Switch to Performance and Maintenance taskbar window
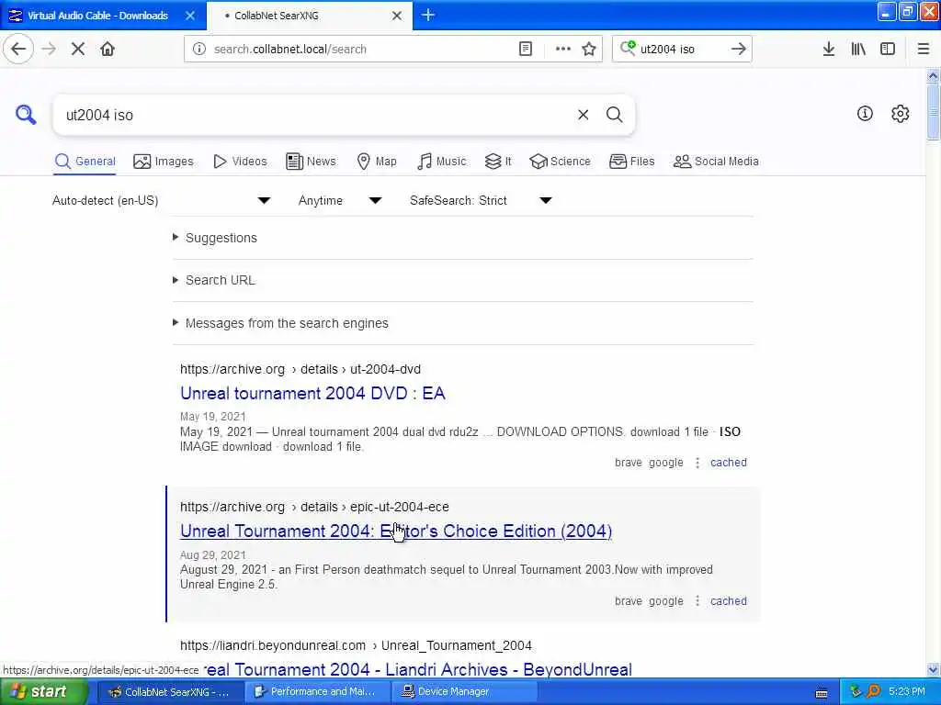The image size is (941, 705). pos(317,692)
